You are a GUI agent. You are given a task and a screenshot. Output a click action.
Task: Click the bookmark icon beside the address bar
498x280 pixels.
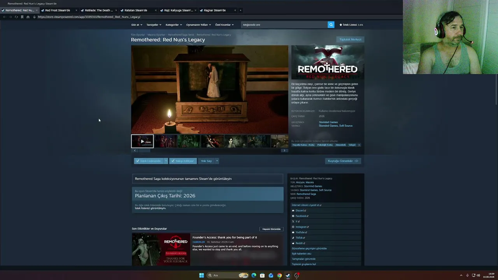22,17
